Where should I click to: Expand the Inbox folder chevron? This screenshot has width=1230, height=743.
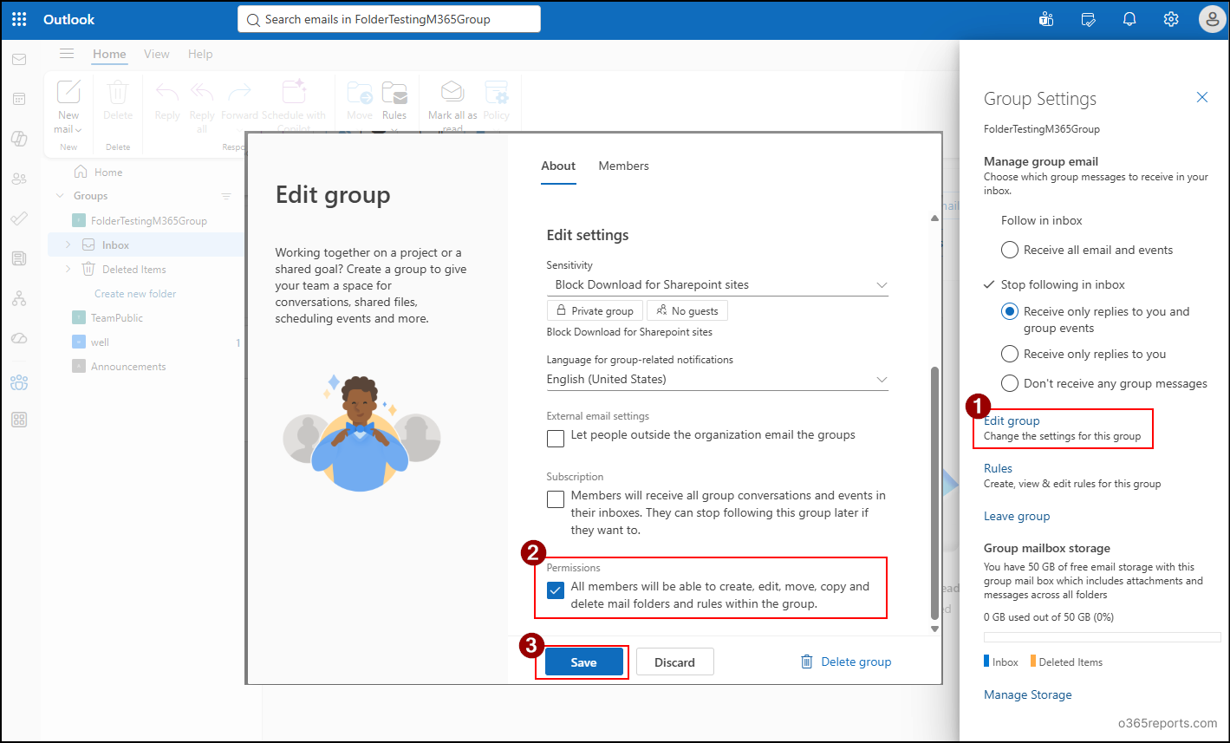[68, 245]
